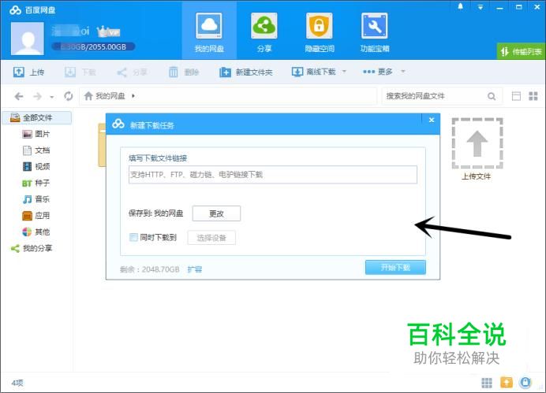Click the home icon in path bar
The height and width of the screenshot is (393, 546).
[x=88, y=95]
